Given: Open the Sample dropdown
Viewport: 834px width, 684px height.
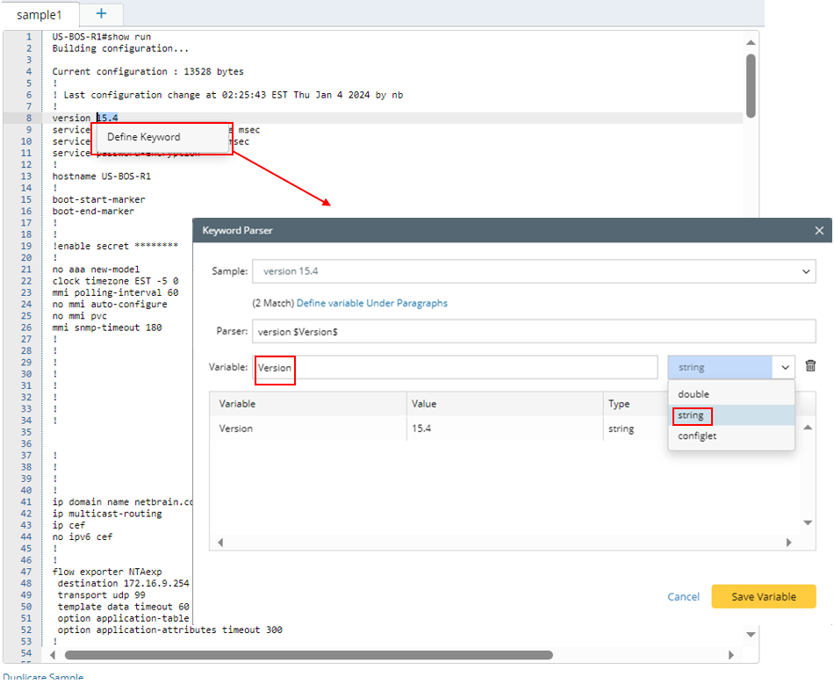Looking at the screenshot, I should [x=808, y=271].
